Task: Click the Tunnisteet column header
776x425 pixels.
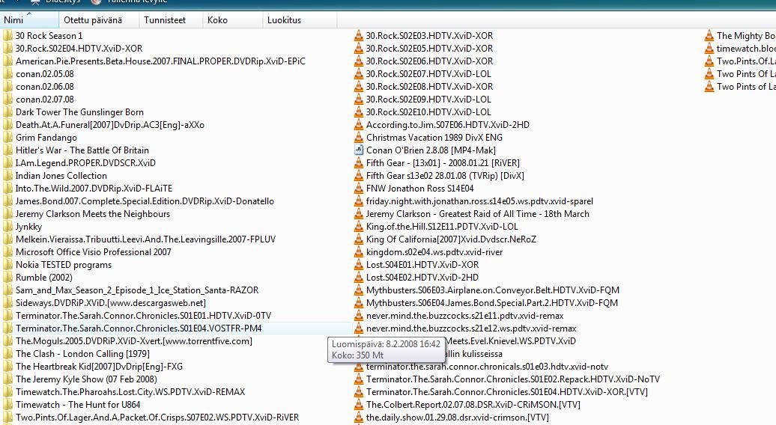Action: (170, 19)
